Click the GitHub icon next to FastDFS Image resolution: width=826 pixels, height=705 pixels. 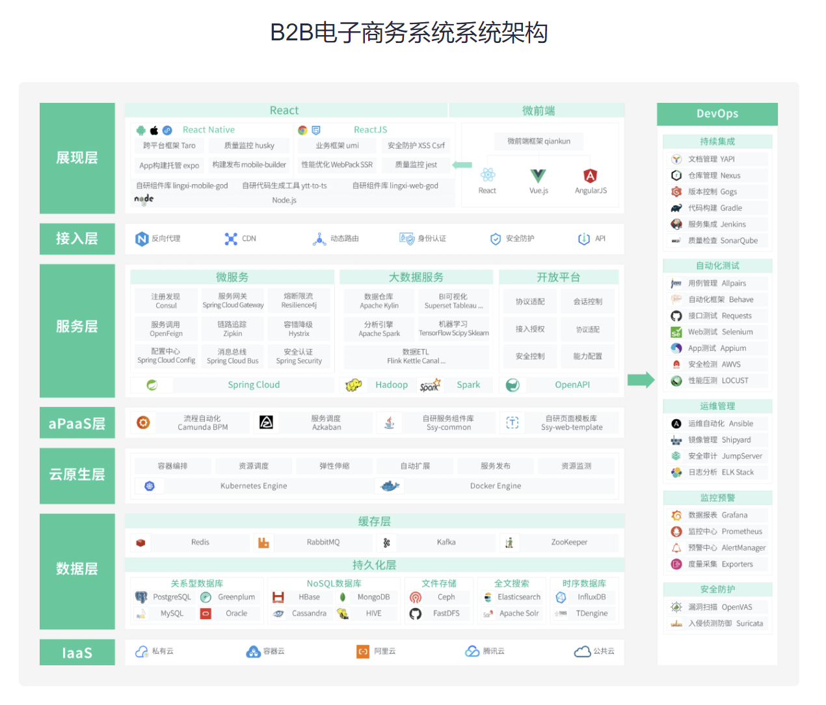416,613
